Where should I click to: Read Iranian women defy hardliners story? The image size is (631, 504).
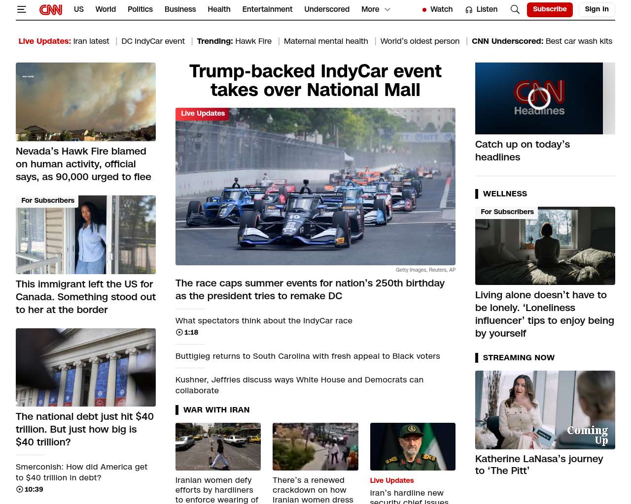coord(217,490)
